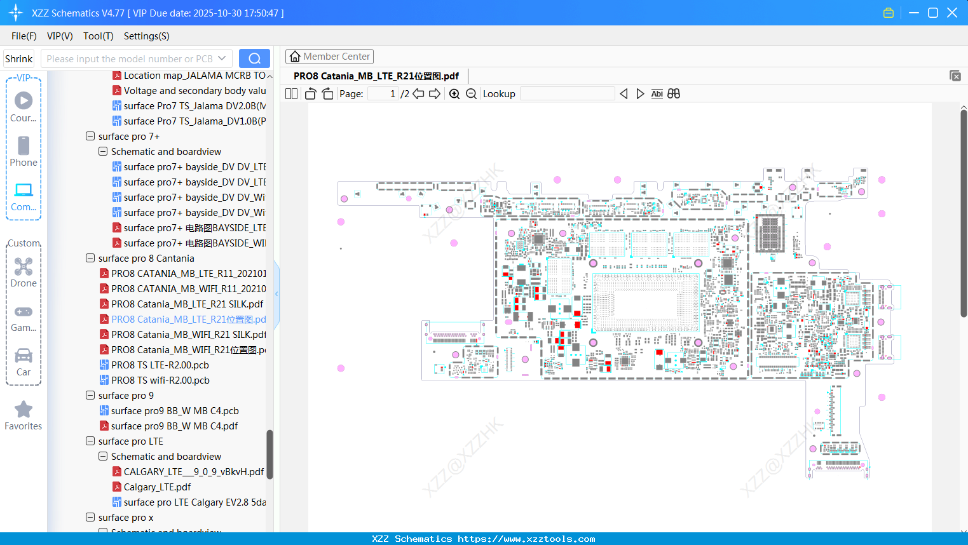This screenshot has height=545, width=968.
Task: Open the VIP menu
Action: click(59, 36)
